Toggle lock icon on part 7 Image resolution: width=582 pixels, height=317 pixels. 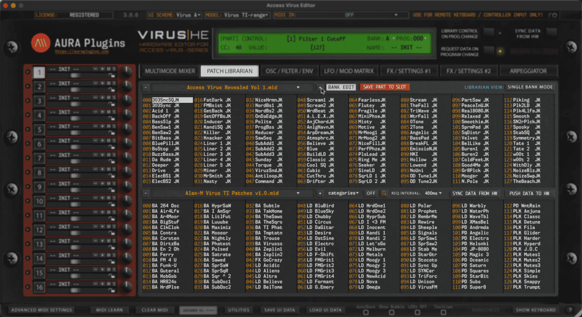point(111,161)
